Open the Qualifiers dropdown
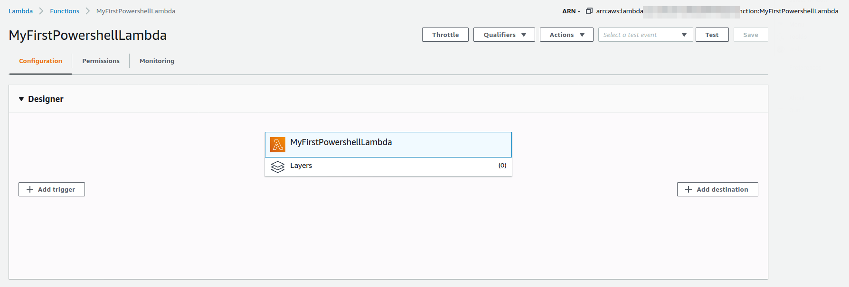This screenshot has width=849, height=287. 504,35
